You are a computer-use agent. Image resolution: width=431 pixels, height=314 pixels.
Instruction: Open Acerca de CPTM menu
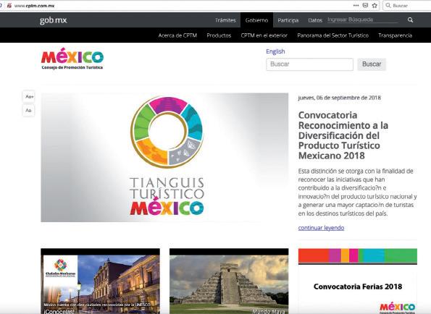click(177, 35)
